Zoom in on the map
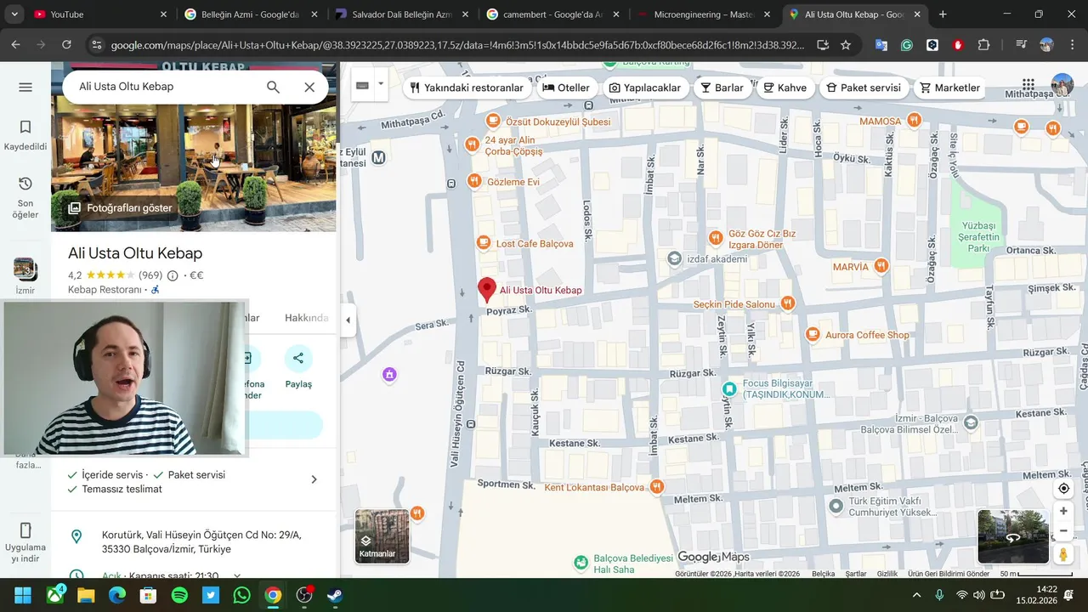1088x612 pixels. 1063,511
